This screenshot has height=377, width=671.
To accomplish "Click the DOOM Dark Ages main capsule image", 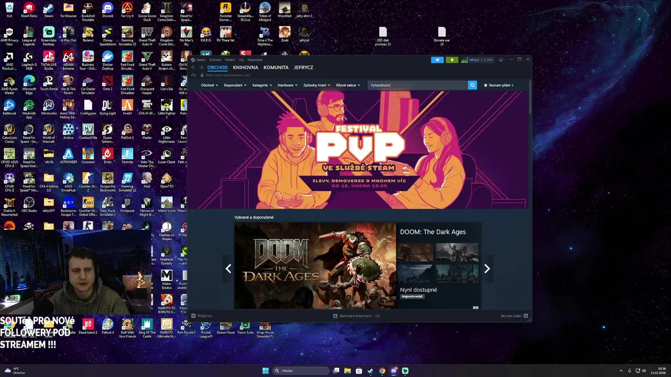I will pyautogui.click(x=315, y=266).
